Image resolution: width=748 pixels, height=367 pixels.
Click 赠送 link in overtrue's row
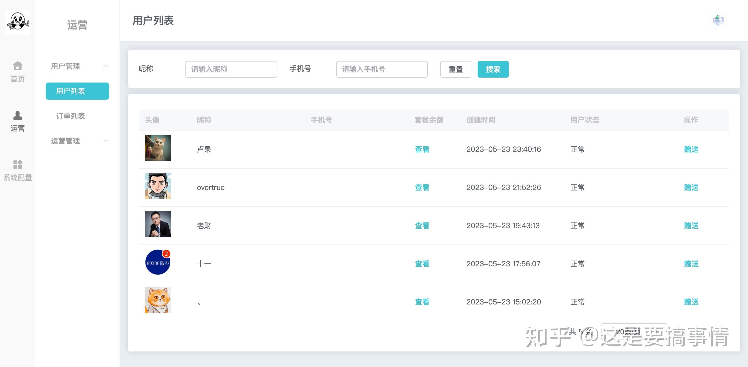[691, 187]
